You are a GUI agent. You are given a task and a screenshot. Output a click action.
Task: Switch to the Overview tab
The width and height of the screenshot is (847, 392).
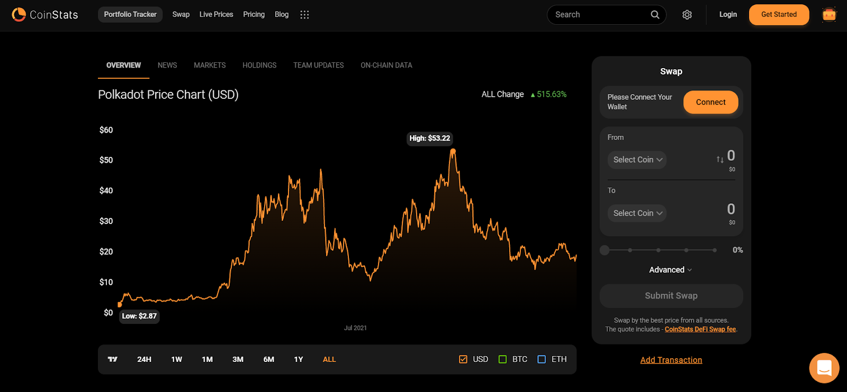pos(123,66)
